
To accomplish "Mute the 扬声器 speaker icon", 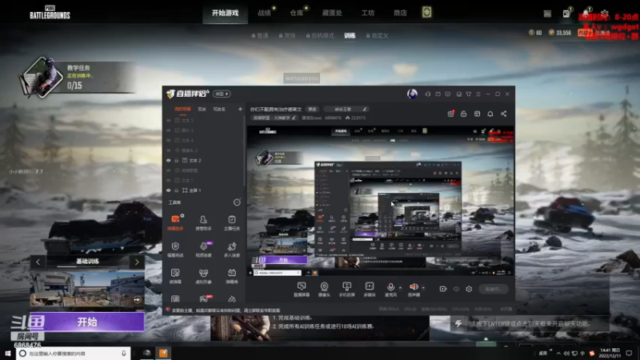I will click(414, 286).
